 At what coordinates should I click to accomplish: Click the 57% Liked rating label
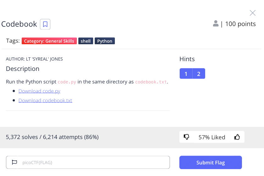tap(212, 137)
